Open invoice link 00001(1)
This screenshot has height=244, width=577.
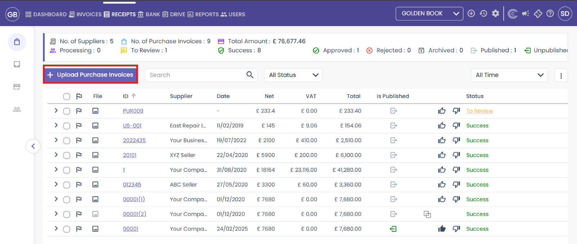(134, 200)
